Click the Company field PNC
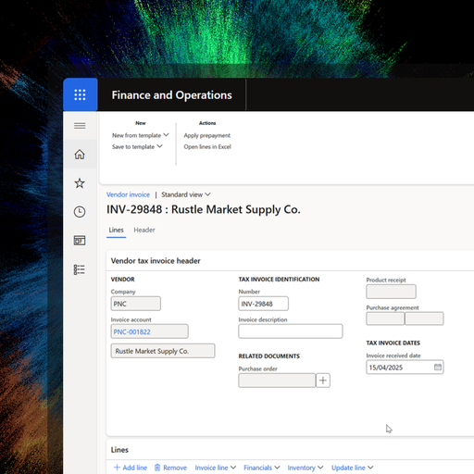This screenshot has height=474, width=474. (x=136, y=304)
